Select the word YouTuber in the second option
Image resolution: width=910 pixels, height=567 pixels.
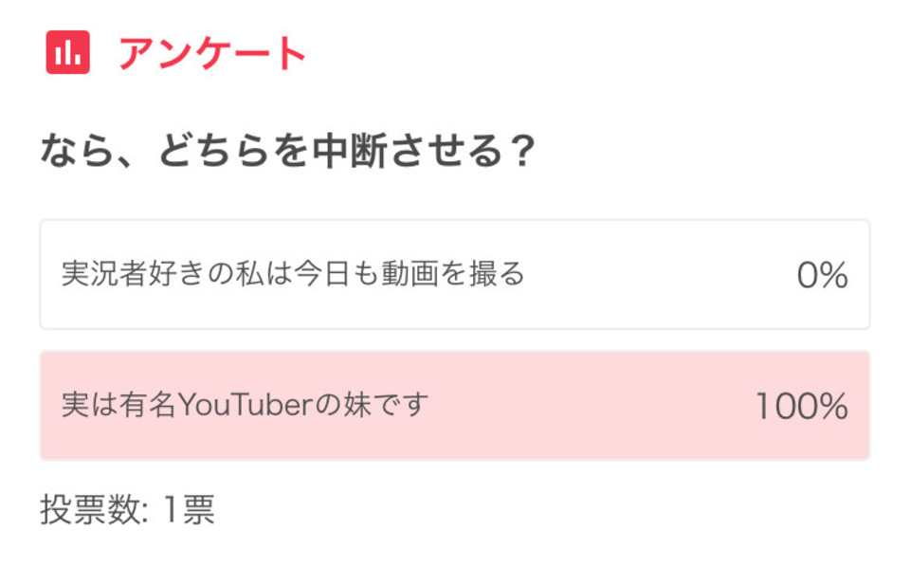tap(246, 405)
